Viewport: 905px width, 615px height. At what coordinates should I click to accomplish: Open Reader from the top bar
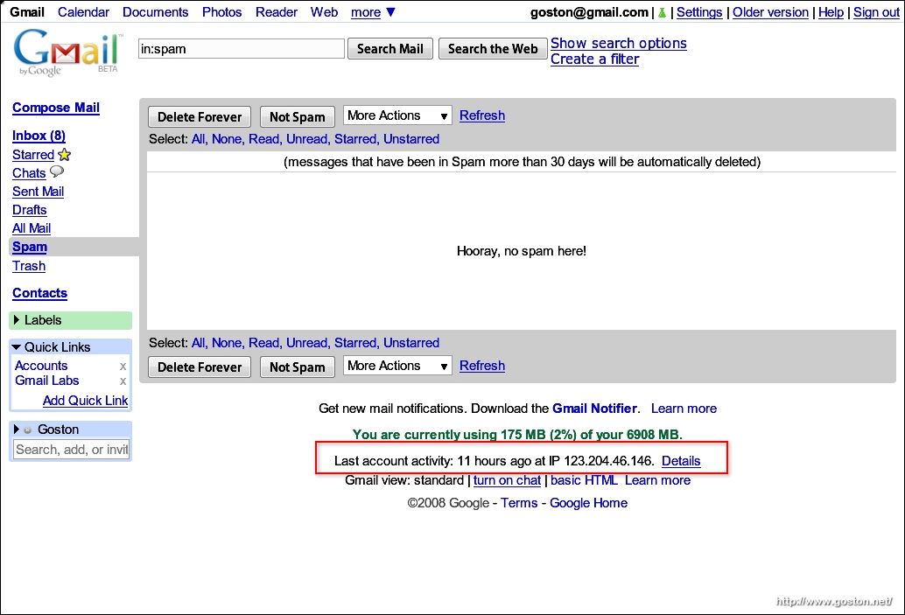pos(277,12)
